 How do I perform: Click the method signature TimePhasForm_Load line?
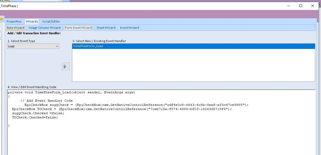point(71,92)
